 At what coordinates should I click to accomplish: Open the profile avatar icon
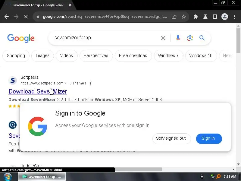(224, 17)
